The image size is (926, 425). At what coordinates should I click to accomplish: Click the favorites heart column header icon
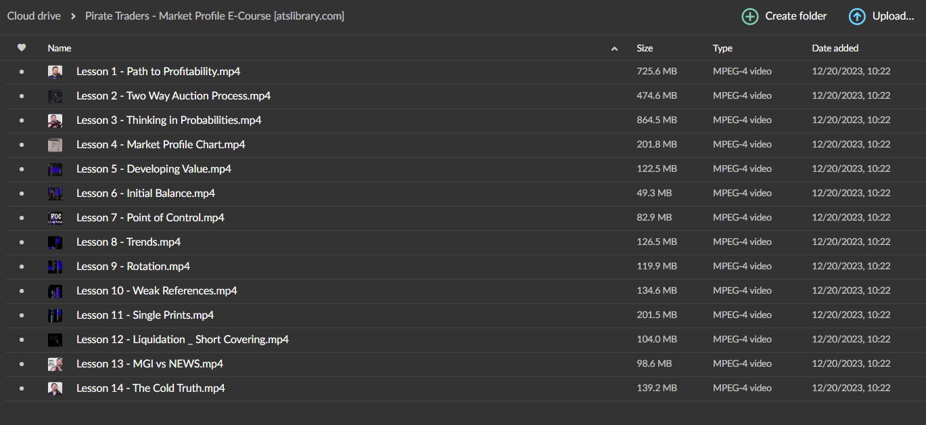[22, 48]
